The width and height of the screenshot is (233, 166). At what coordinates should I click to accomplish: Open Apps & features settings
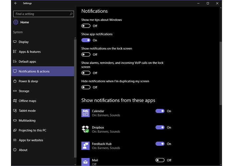(x=30, y=52)
